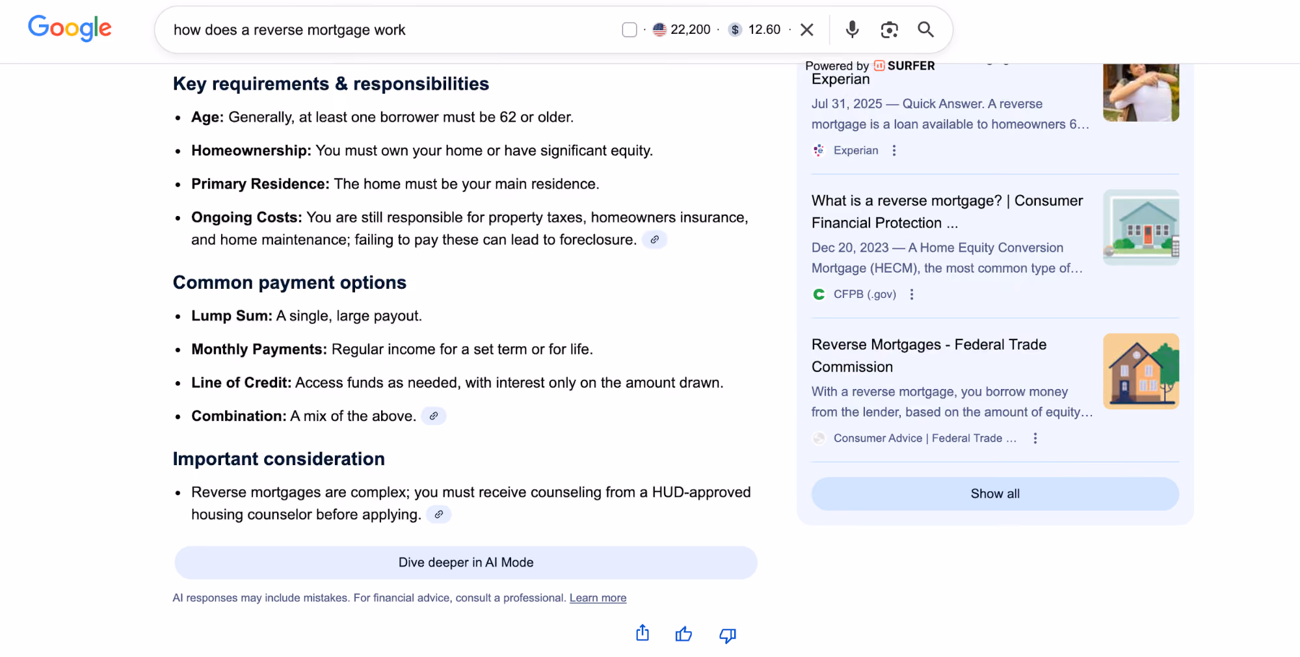Tick the keyword checkbox in search bar

click(629, 29)
